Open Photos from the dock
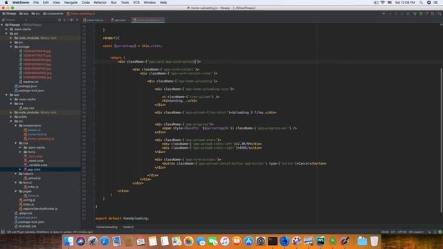Image resolution: width=443 pixels, height=249 pixels. pyautogui.click(x=188, y=241)
